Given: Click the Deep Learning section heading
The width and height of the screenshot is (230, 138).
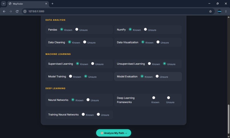Looking at the screenshot, I should click(x=55, y=88).
